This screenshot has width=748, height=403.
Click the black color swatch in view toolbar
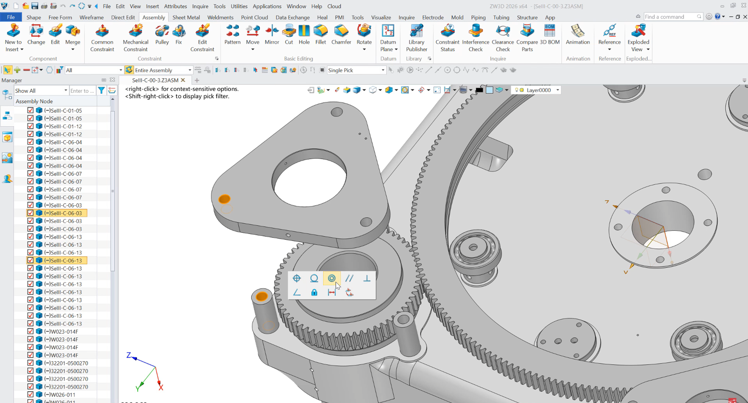(x=479, y=90)
